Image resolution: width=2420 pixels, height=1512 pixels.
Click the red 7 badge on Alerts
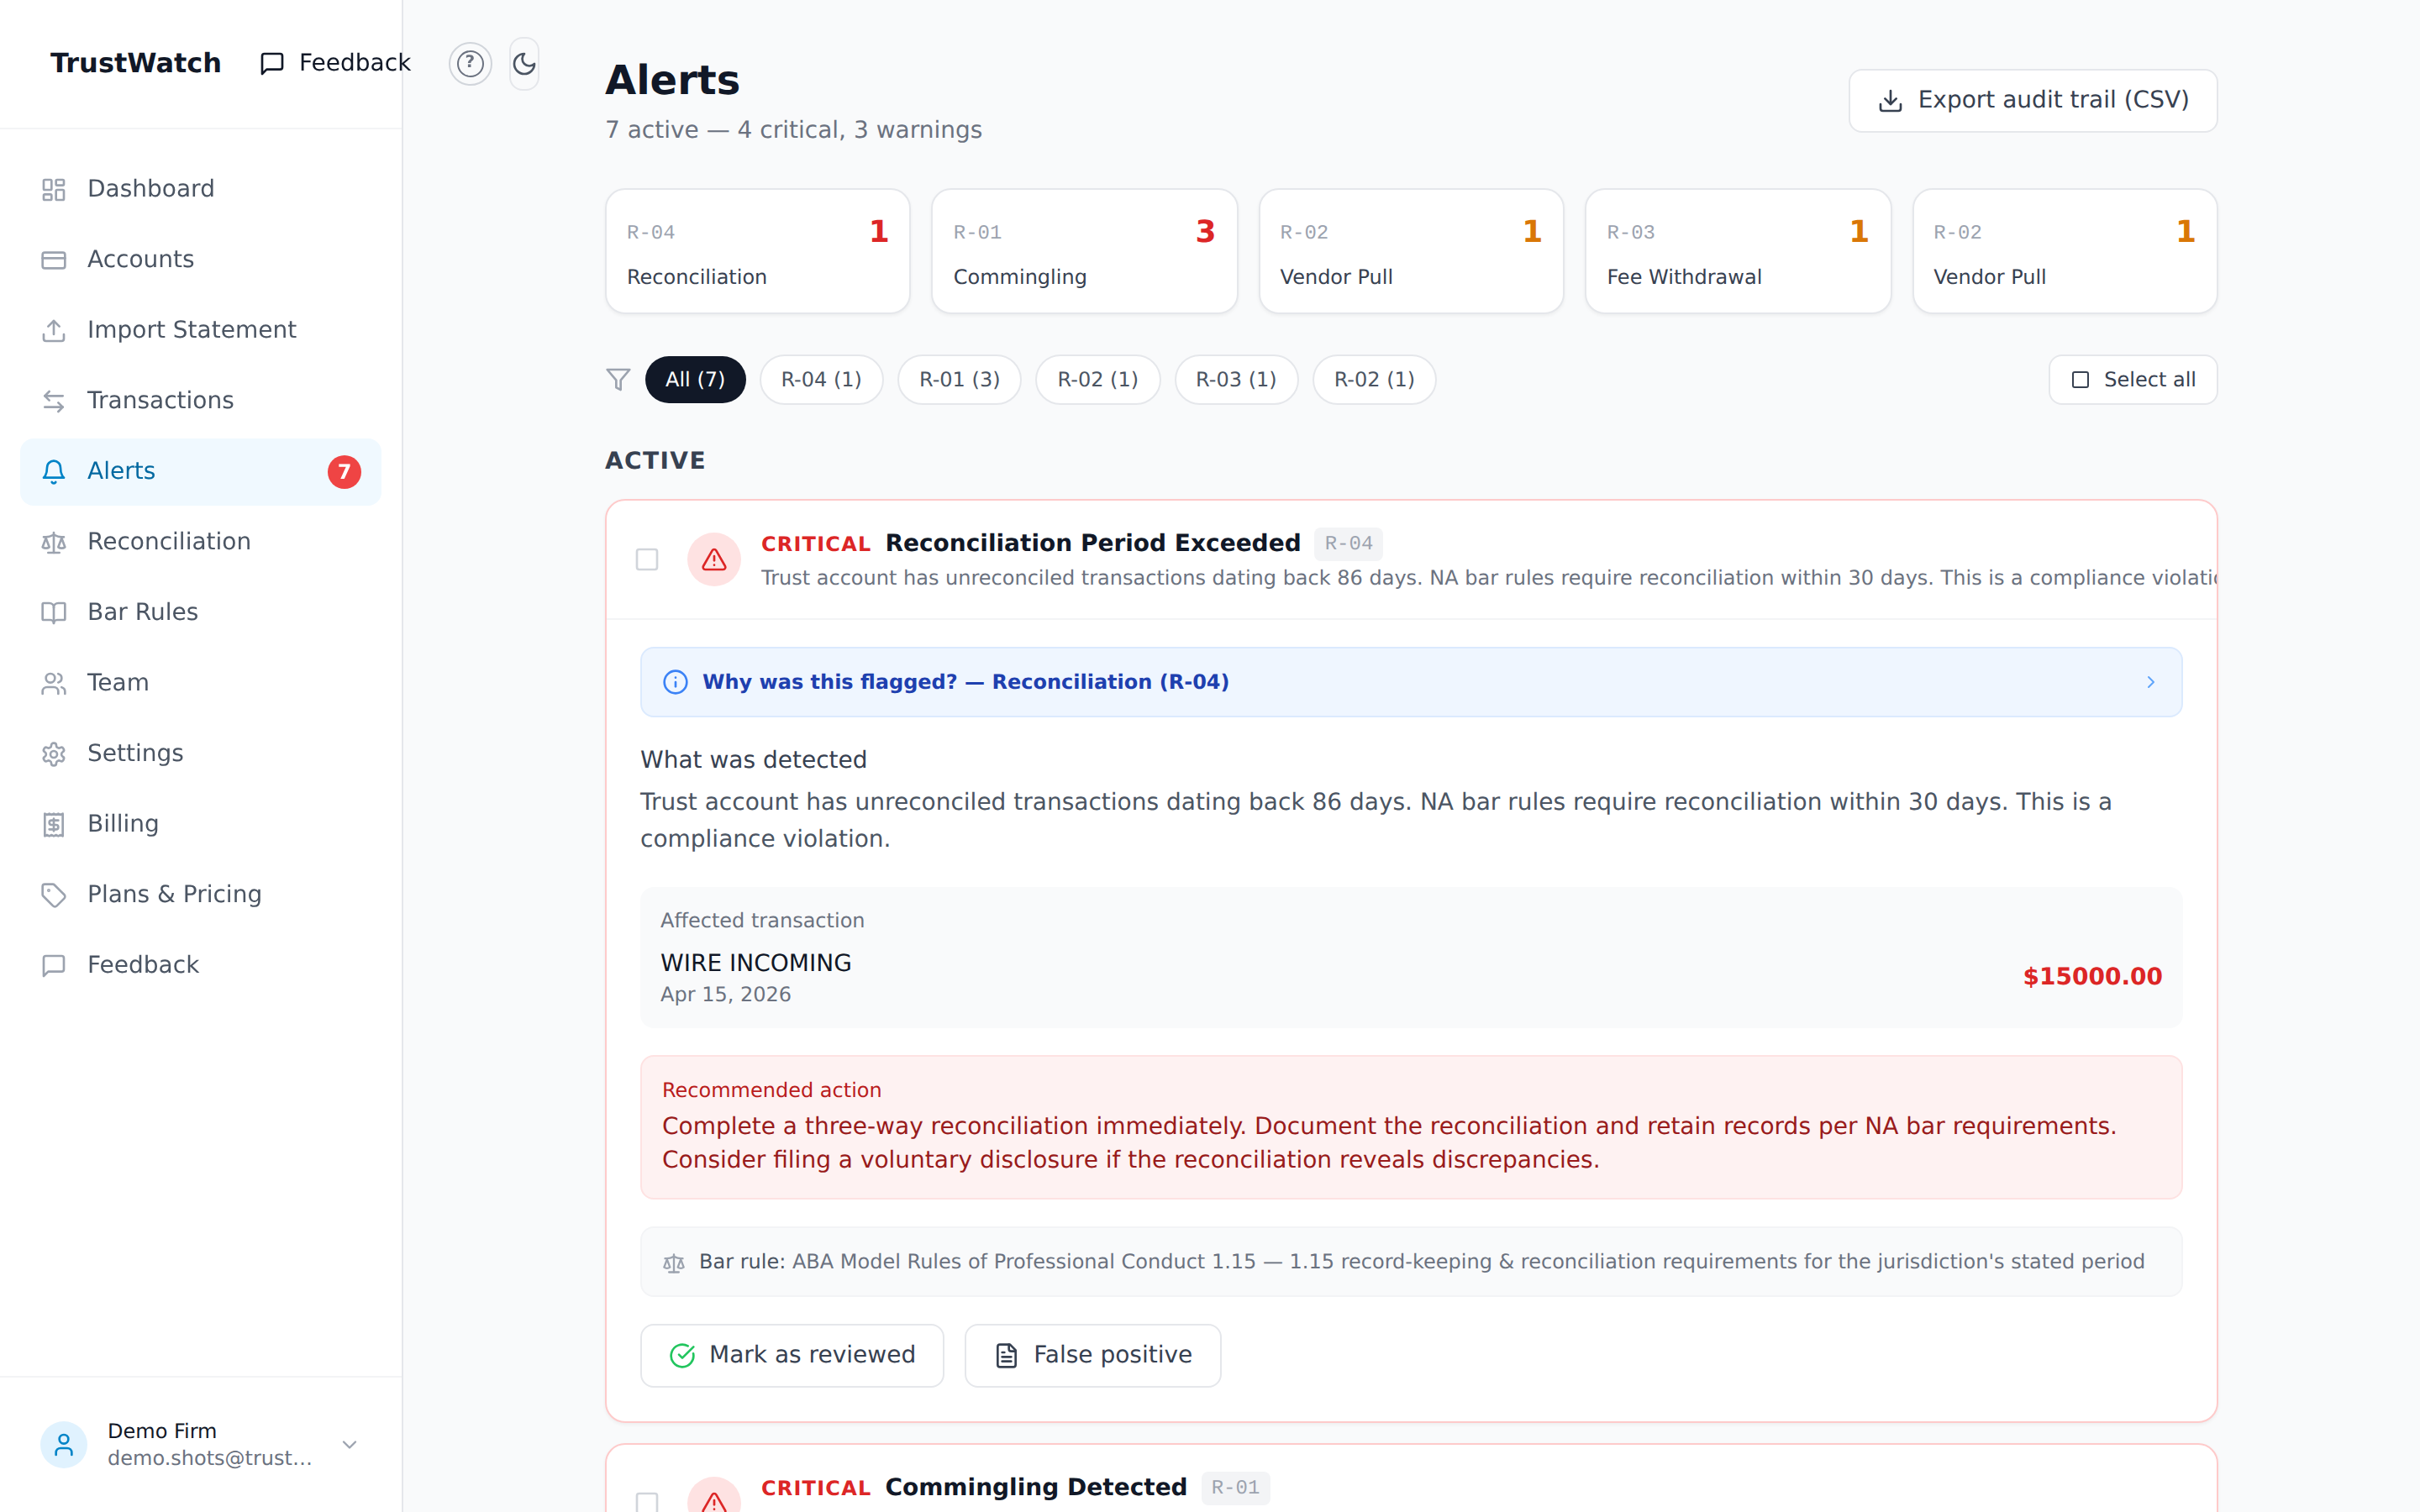point(344,471)
